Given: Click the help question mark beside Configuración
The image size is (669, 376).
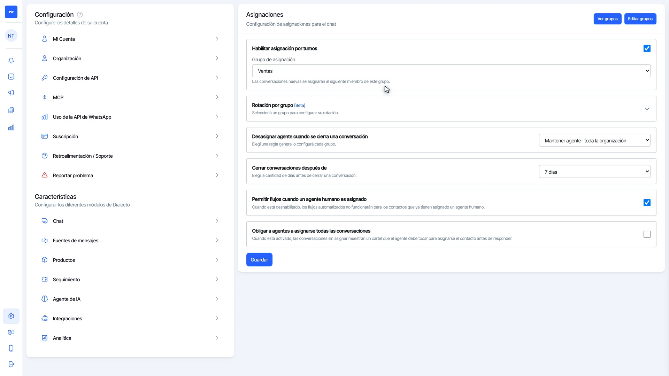Looking at the screenshot, I should 80,15.
